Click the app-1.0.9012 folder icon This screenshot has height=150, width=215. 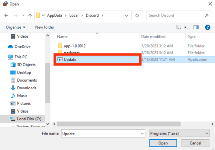pyautogui.click(x=60, y=46)
